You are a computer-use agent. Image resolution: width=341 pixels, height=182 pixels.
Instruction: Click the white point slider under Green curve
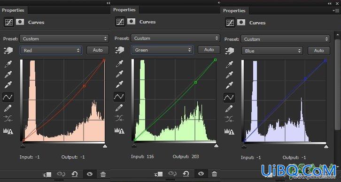pyautogui.click(x=216, y=146)
